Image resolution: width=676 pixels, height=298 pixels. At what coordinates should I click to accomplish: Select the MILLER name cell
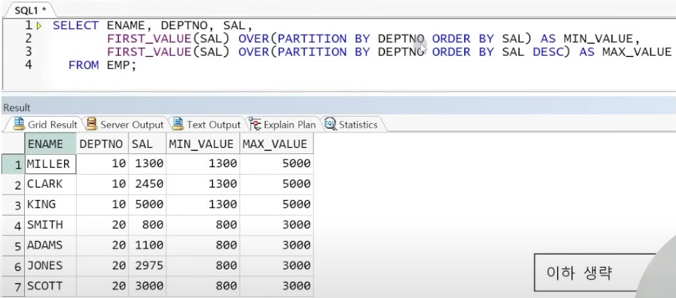(50, 164)
